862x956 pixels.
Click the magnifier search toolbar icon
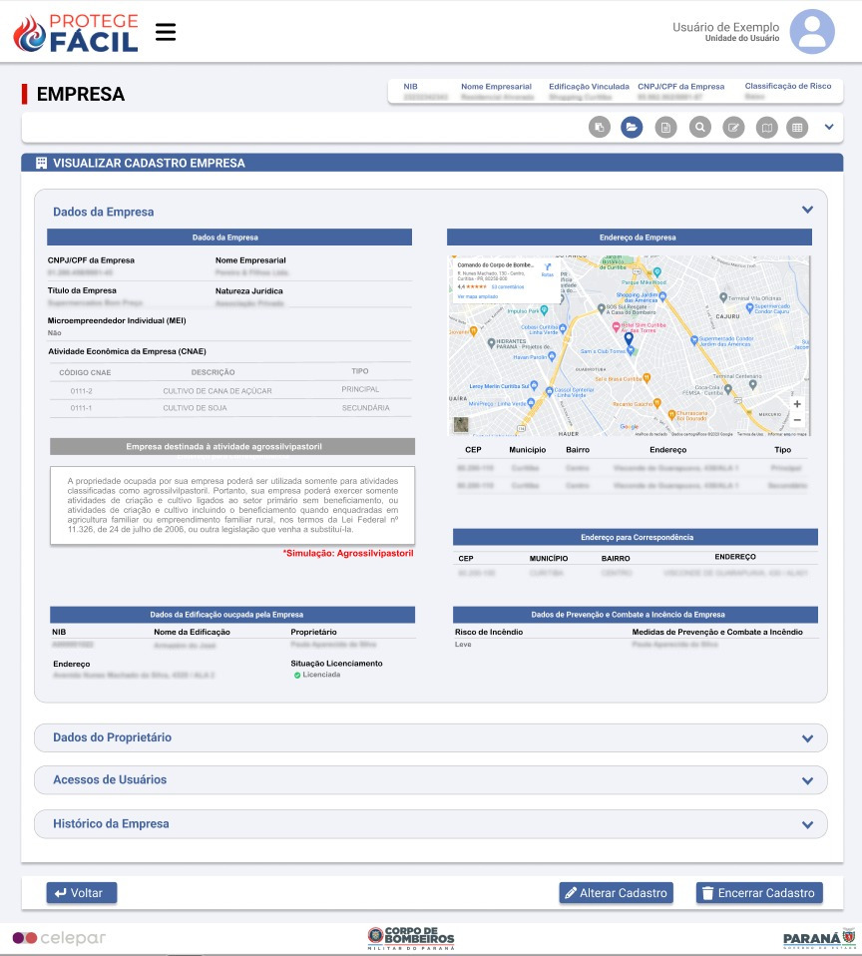pyautogui.click(x=700, y=127)
